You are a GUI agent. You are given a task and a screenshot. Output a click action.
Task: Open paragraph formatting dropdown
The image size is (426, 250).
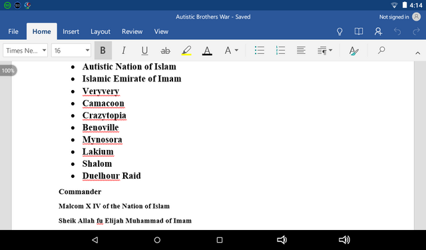(325, 50)
